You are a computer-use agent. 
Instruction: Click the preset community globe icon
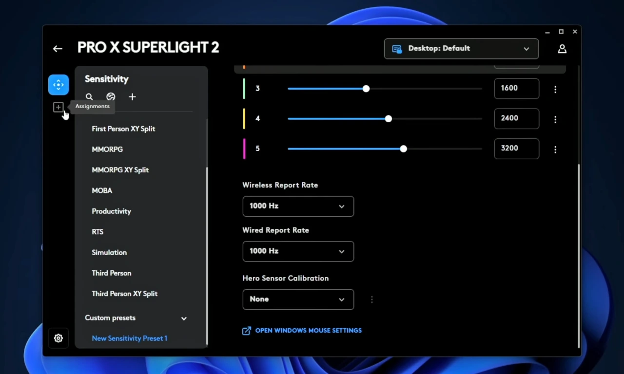click(x=111, y=97)
